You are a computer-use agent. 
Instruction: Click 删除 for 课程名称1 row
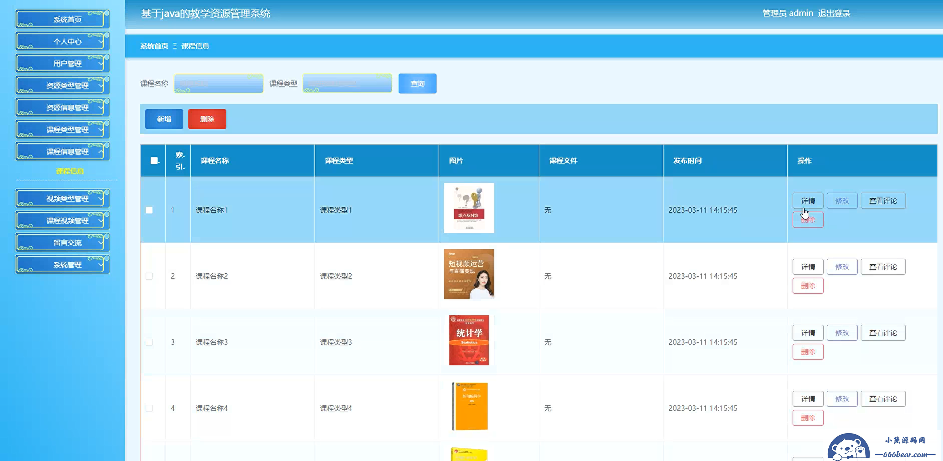(x=808, y=219)
